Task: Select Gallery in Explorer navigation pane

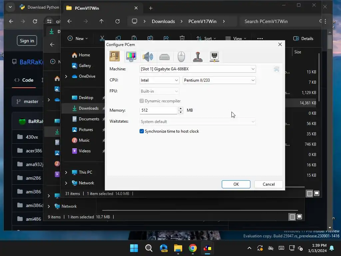Action: pos(85,66)
